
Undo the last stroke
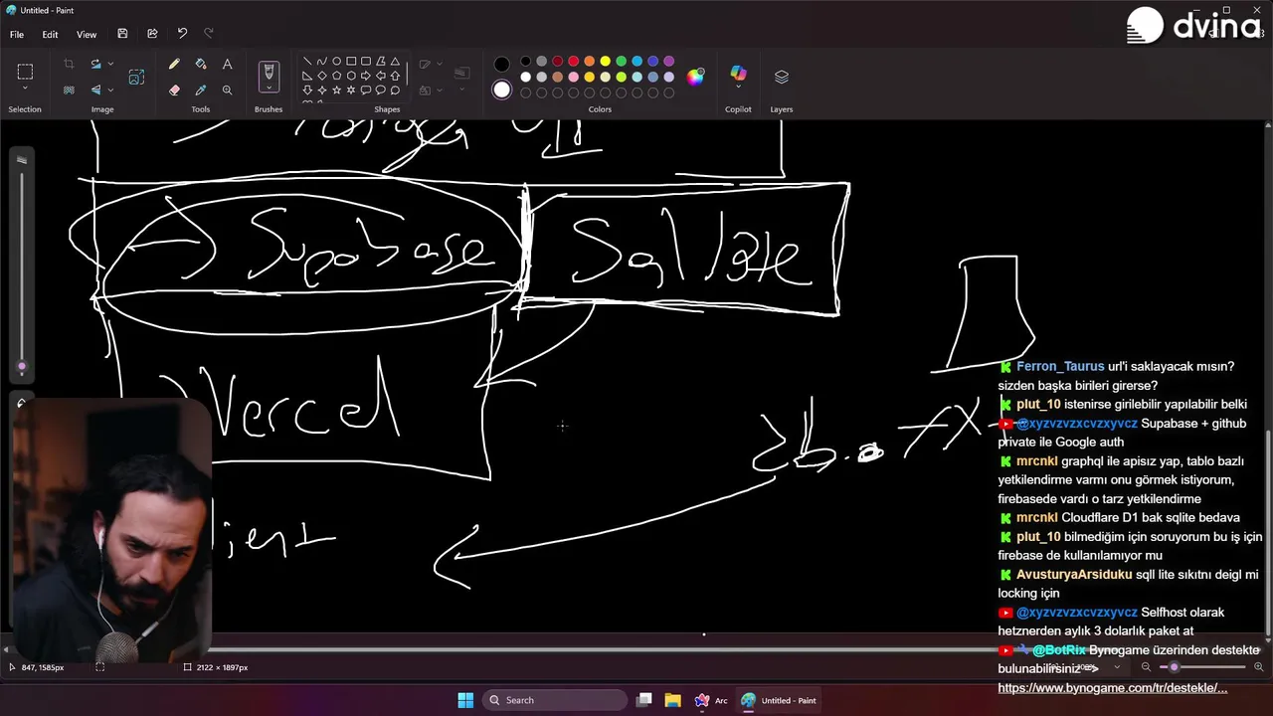click(182, 34)
